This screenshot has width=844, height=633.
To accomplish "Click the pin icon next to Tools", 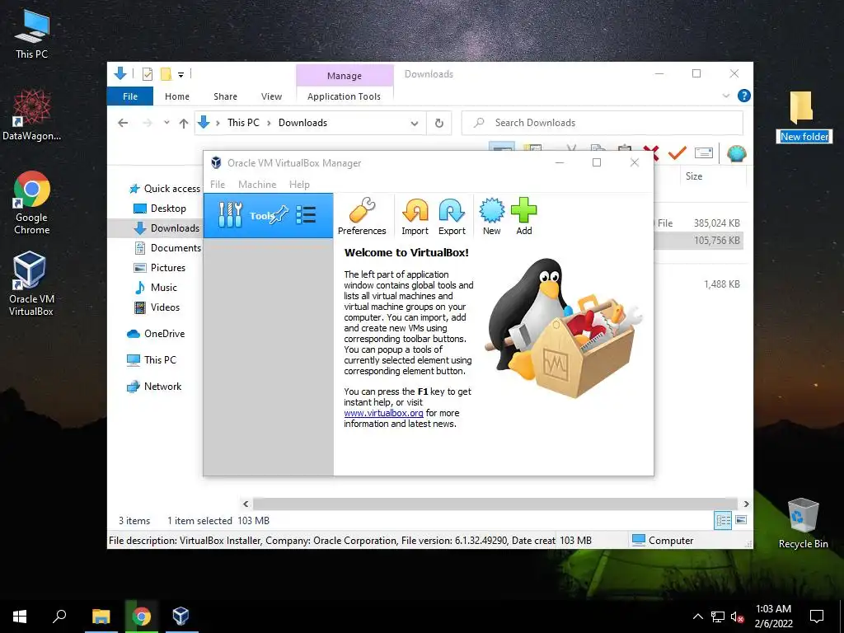I will (x=279, y=215).
